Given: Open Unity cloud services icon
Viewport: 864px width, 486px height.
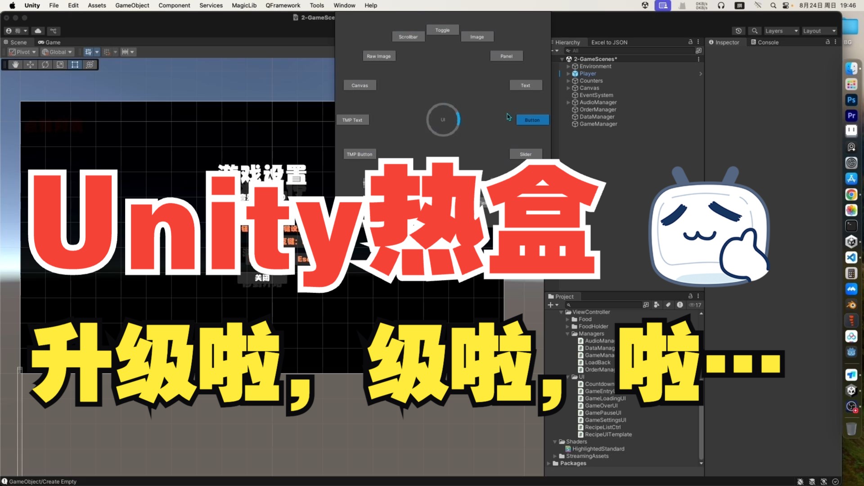Looking at the screenshot, I should pyautogui.click(x=38, y=31).
